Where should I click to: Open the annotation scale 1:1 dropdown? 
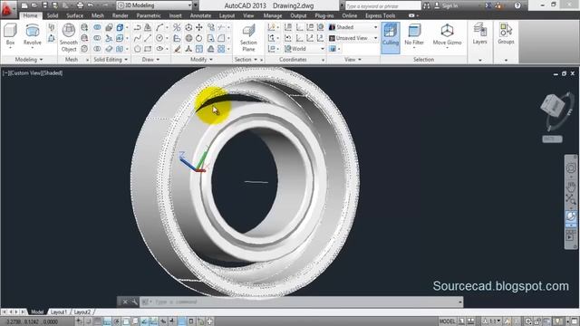pos(492,321)
